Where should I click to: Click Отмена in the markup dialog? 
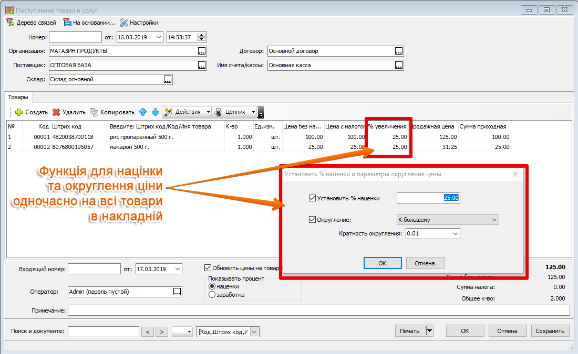point(425,263)
